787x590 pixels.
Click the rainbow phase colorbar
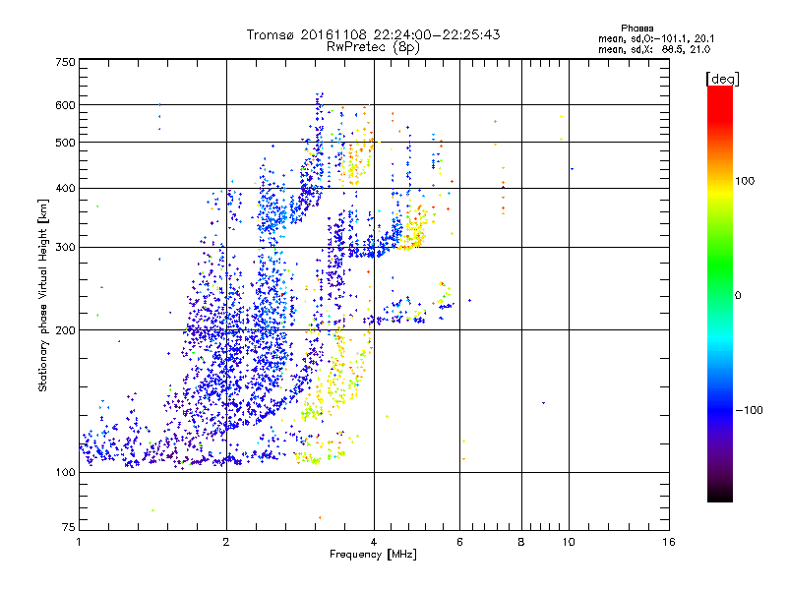[x=720, y=293]
